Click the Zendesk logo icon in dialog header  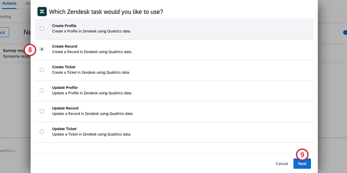(42, 11)
